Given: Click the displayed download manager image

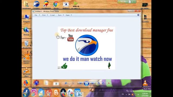Looking at the screenshot, I should pos(86,48).
